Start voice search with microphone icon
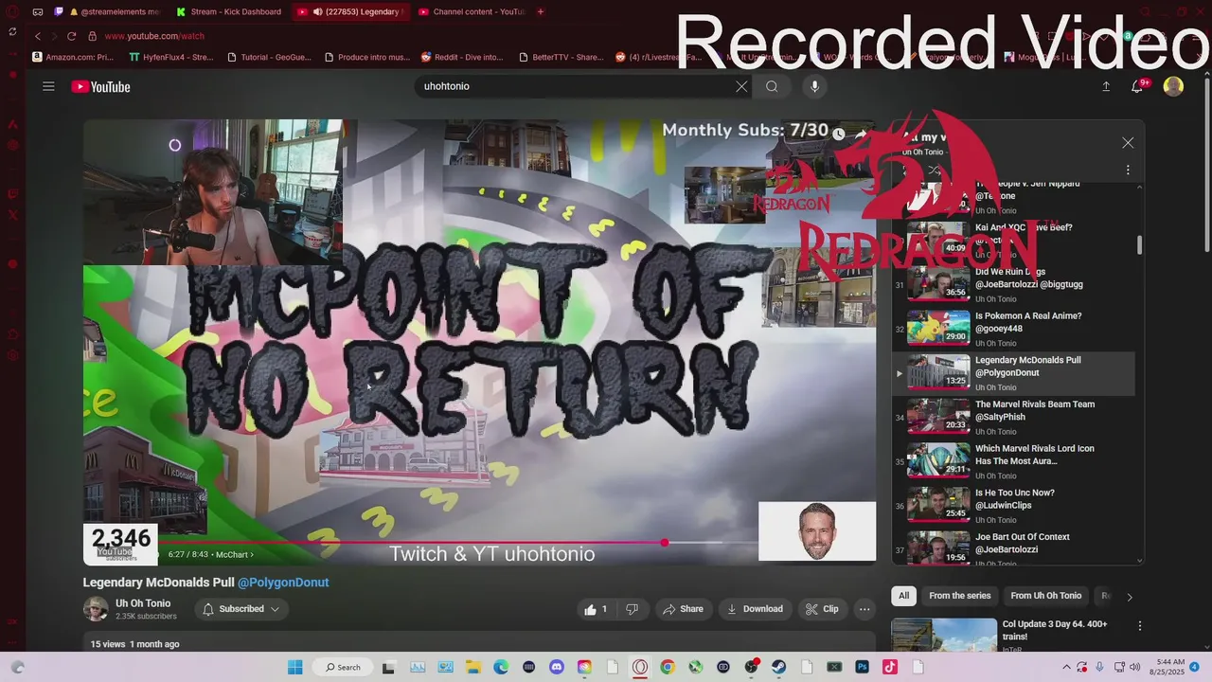This screenshot has width=1212, height=682. click(814, 86)
